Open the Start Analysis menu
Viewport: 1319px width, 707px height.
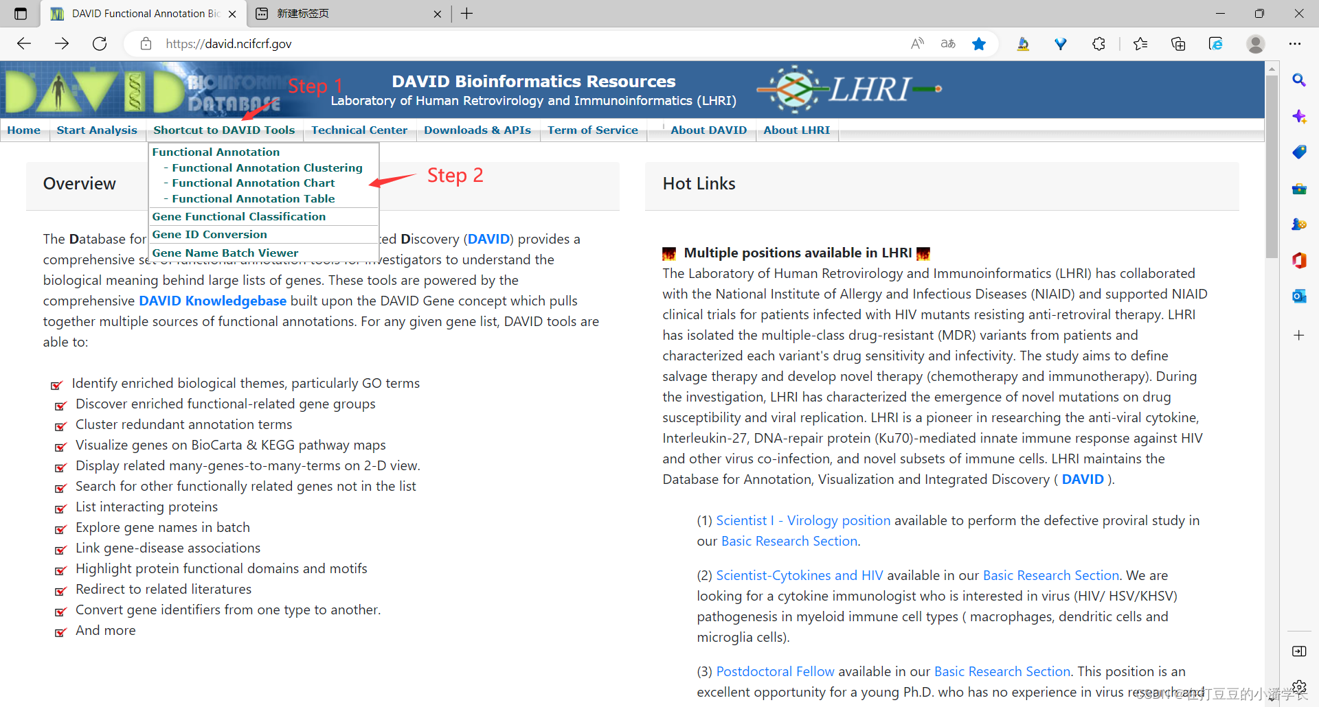point(97,130)
